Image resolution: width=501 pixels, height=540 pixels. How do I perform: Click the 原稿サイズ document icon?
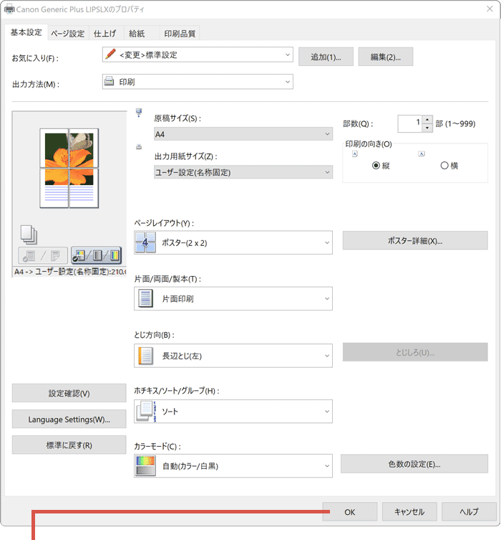[139, 113]
